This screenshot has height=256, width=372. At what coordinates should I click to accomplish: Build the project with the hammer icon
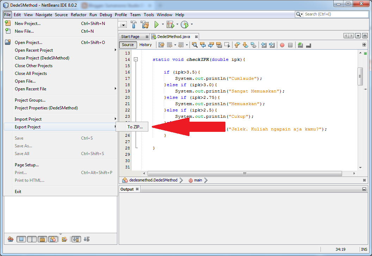tap(134, 25)
